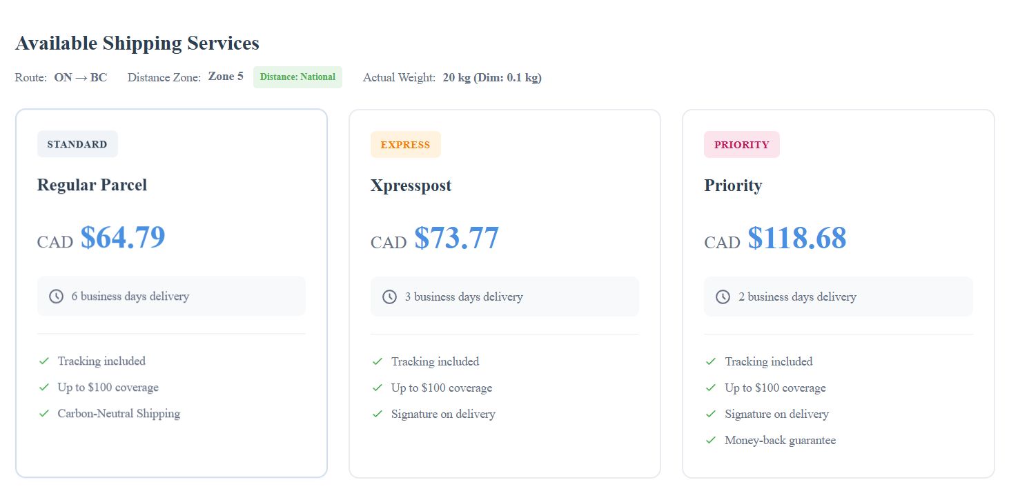Click the checkmark beside Carbon-Neutral Shipping
This screenshot has height=491, width=1009.
(x=44, y=413)
